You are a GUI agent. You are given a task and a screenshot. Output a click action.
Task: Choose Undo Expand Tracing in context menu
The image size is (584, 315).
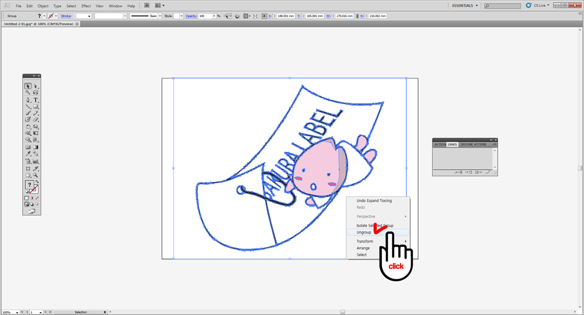pos(374,201)
